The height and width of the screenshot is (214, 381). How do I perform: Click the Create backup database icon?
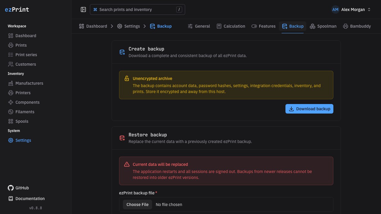pos(122,52)
